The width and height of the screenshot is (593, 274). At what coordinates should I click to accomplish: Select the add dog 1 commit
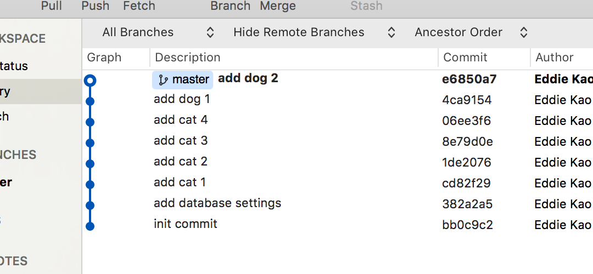point(182,99)
